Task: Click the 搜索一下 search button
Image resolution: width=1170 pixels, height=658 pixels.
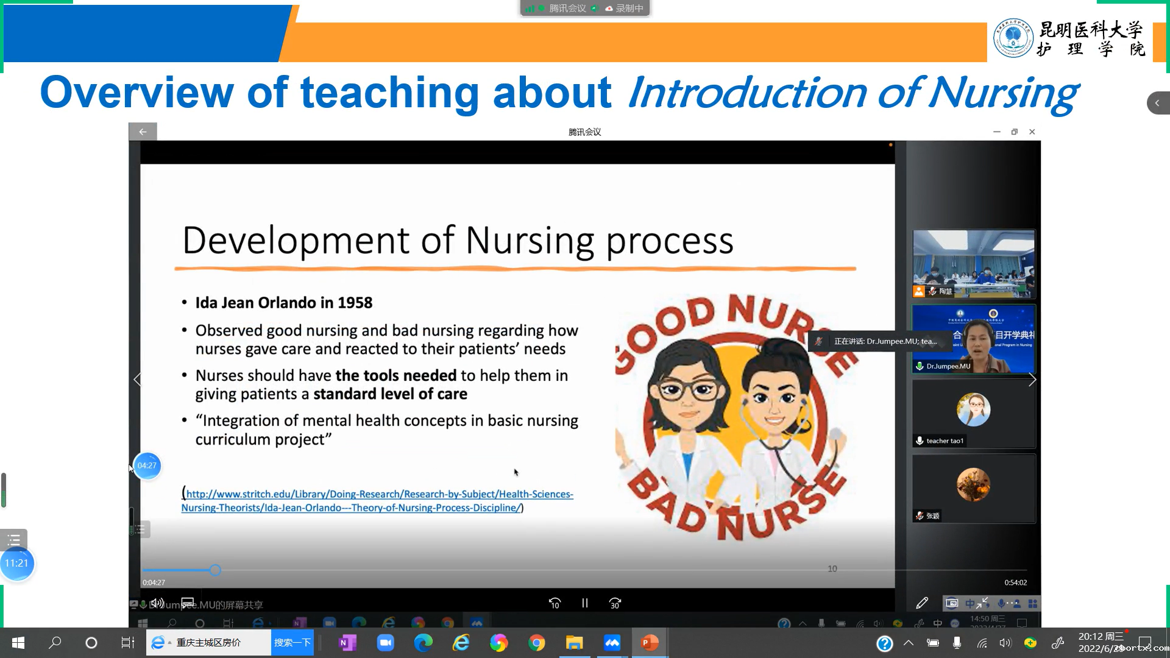Action: point(292,643)
